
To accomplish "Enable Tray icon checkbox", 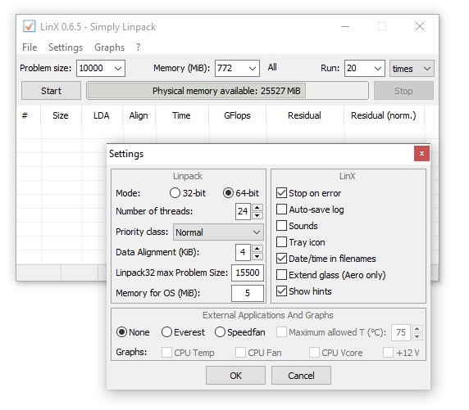I will pyautogui.click(x=301, y=242).
